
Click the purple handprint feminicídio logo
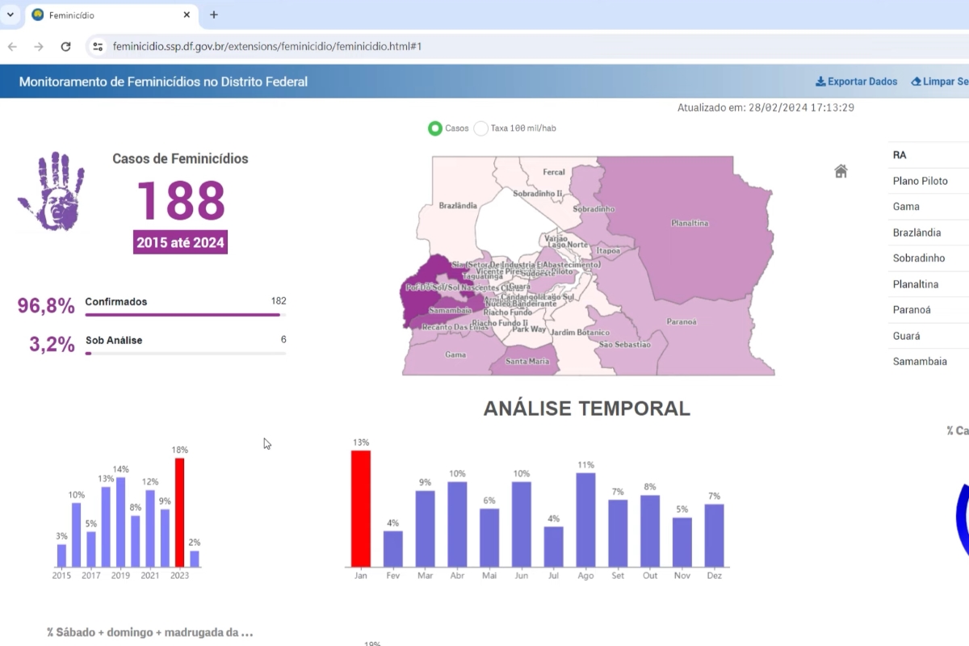pyautogui.click(x=52, y=191)
